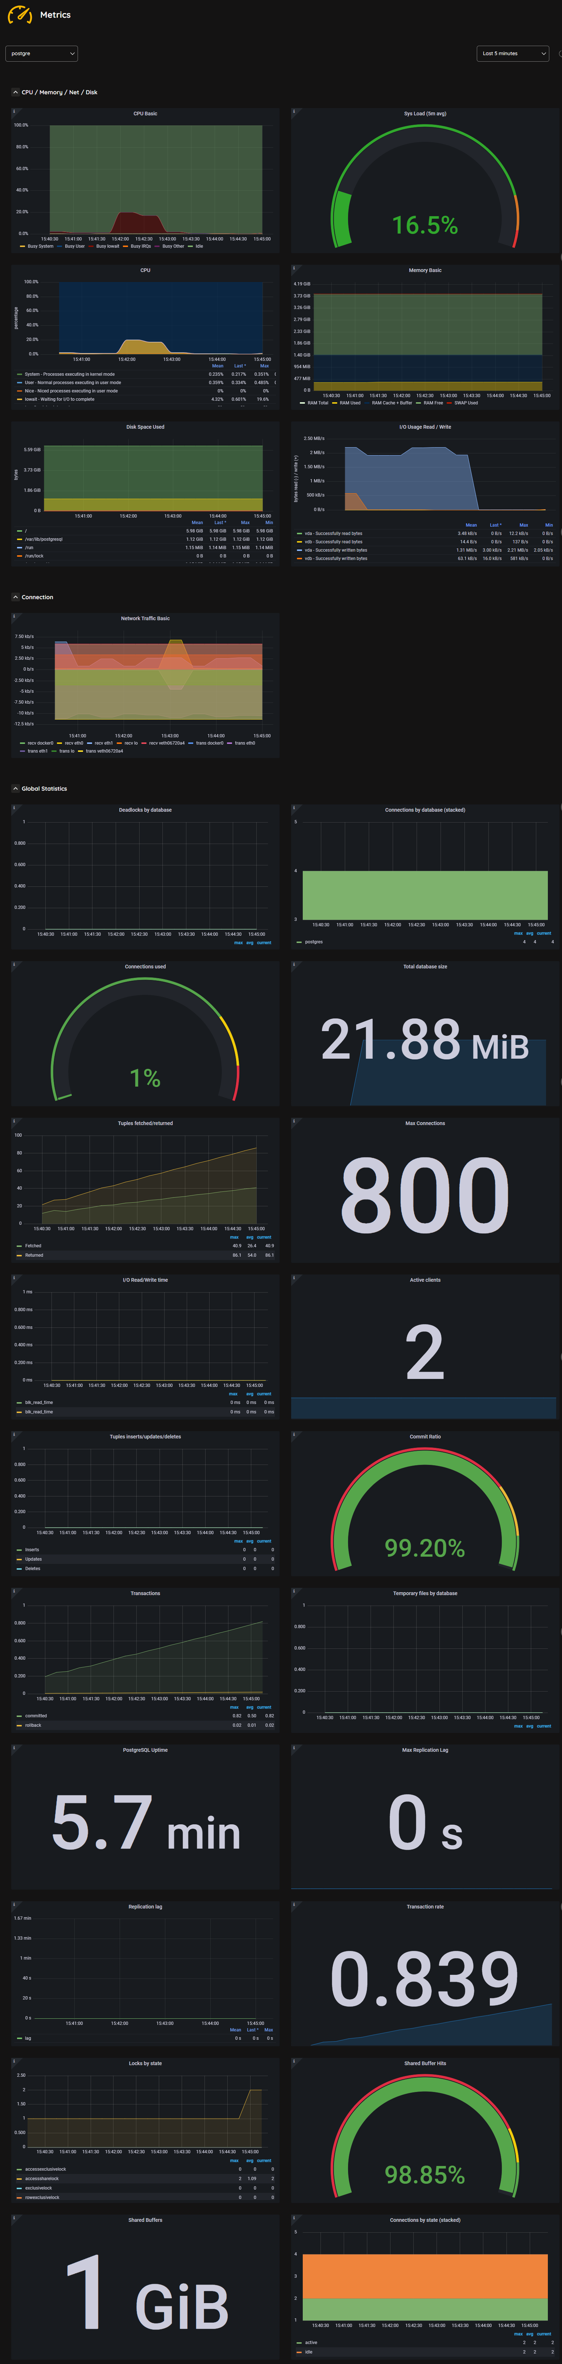Open the Last 5 minutes time range picker

coord(513,53)
